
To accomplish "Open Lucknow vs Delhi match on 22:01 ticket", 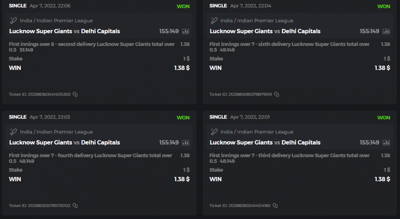I will click(265, 143).
